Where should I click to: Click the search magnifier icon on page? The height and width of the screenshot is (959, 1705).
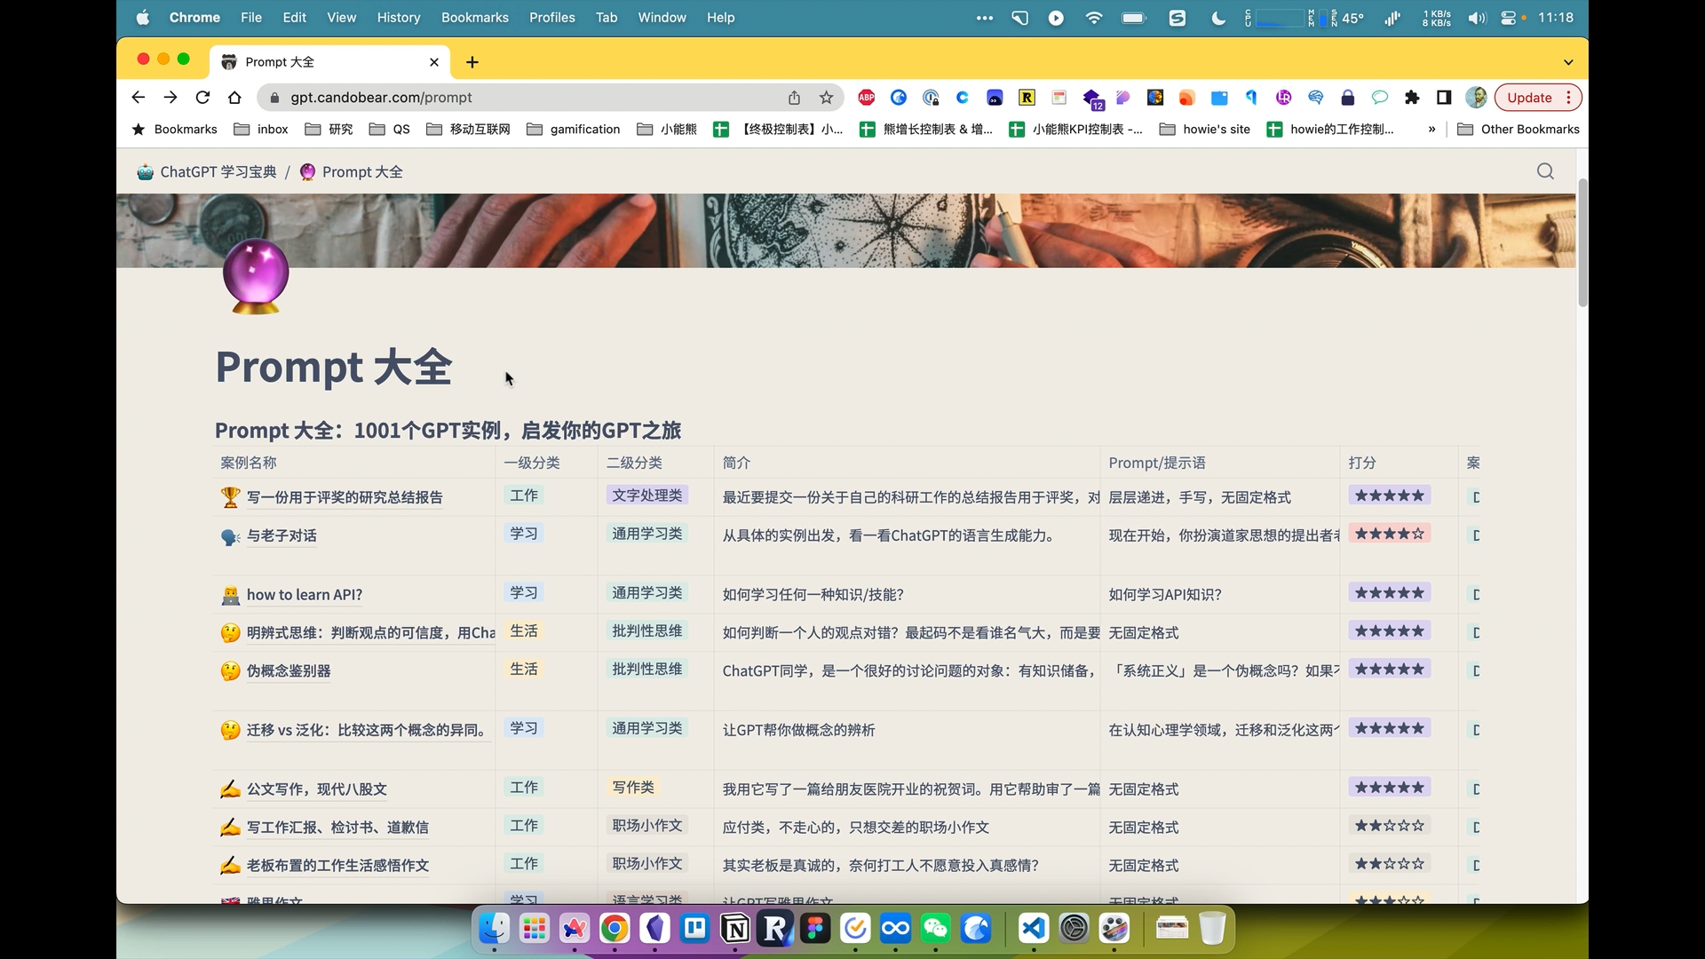[1545, 171]
